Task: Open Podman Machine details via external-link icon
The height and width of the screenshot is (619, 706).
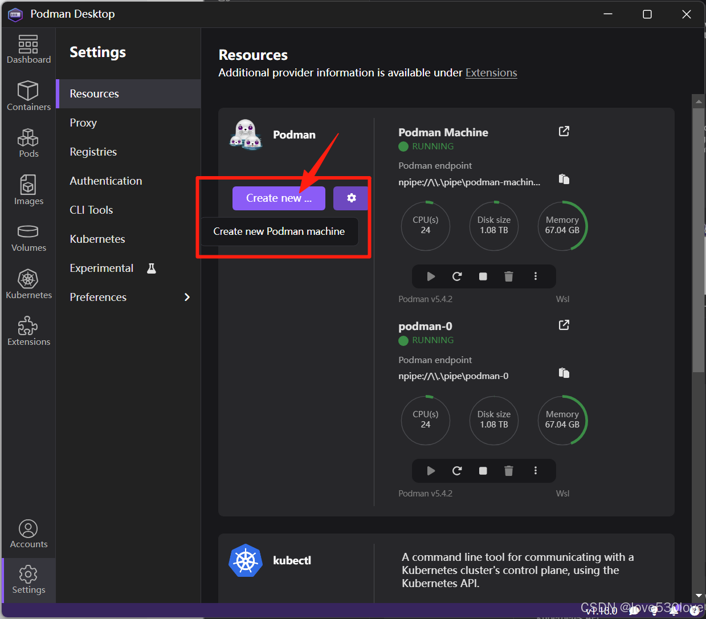Action: click(x=564, y=131)
